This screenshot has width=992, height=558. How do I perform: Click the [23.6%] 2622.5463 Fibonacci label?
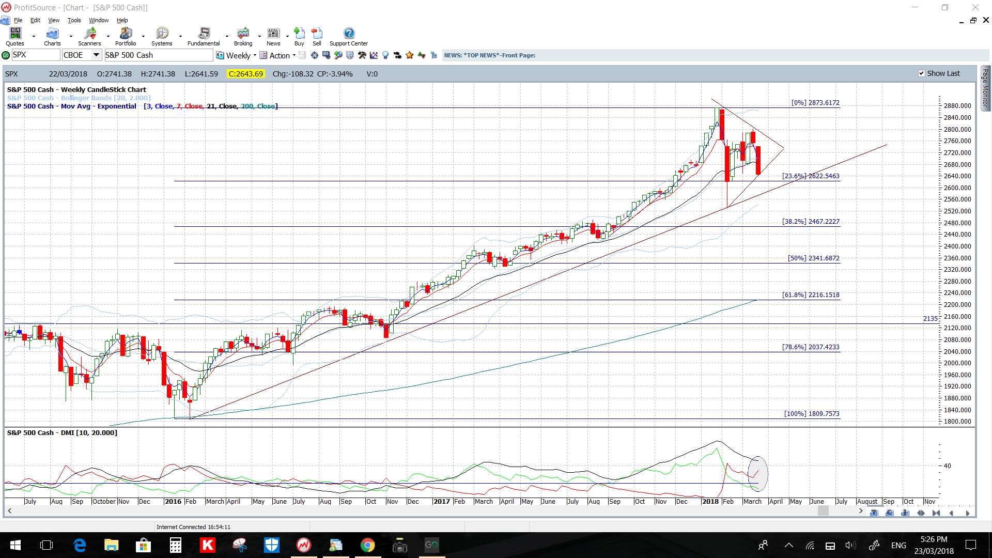coord(811,176)
